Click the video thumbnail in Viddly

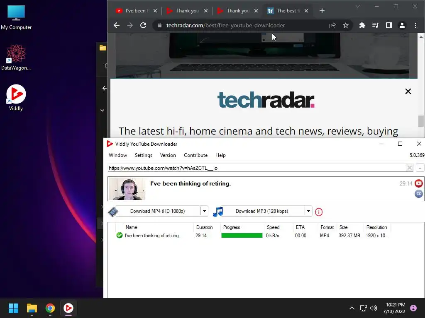[127, 189]
